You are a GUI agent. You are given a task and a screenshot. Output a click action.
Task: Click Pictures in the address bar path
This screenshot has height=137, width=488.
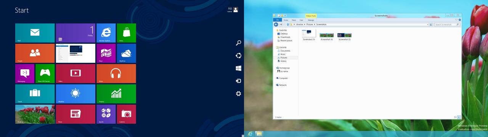(310, 24)
